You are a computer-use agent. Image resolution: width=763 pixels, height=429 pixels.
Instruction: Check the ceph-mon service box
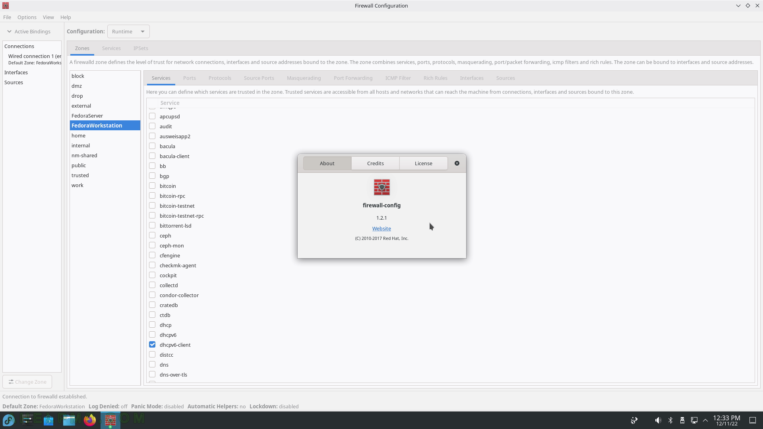152,245
